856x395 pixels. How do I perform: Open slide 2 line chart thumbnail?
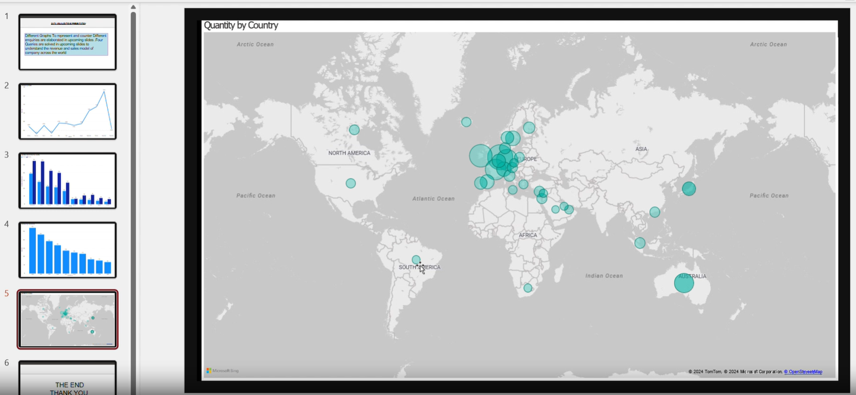pos(67,112)
